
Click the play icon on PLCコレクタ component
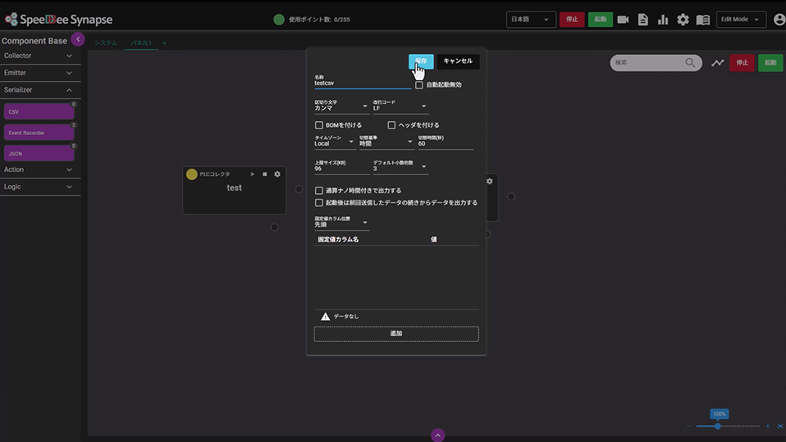(252, 174)
